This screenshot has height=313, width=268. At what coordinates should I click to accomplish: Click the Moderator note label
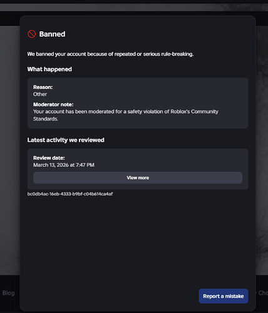click(x=53, y=105)
